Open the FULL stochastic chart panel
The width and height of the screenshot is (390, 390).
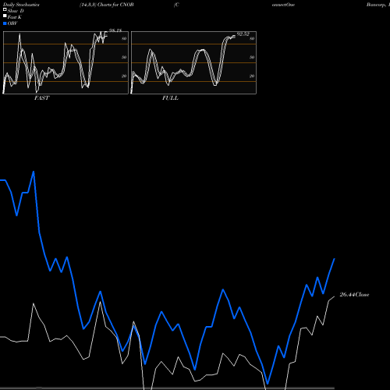[x=193, y=62]
